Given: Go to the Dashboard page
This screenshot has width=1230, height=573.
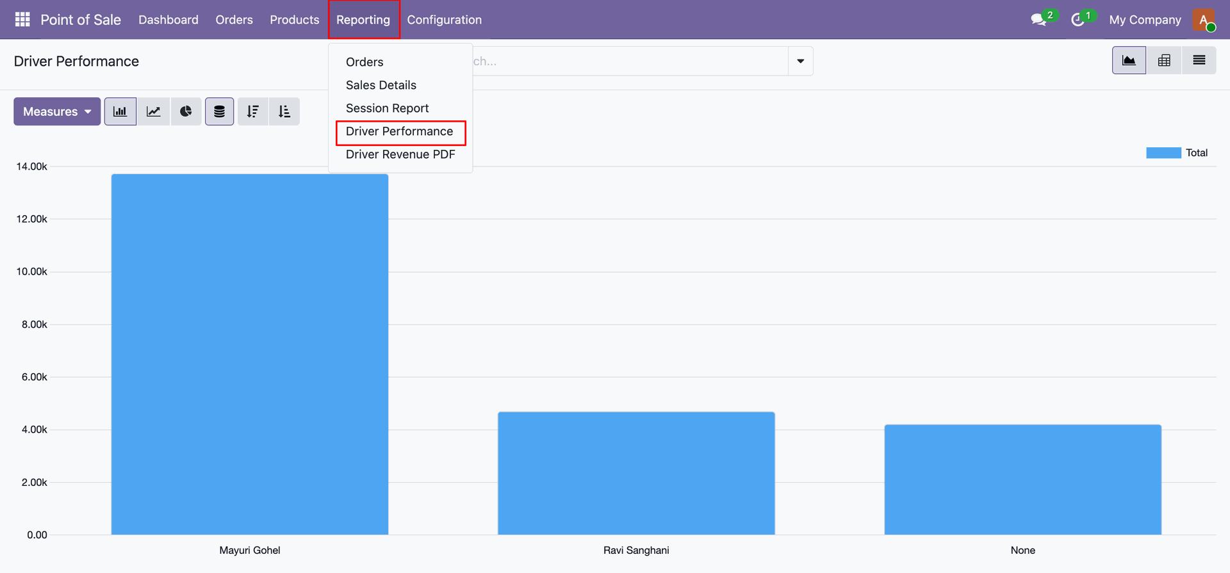Looking at the screenshot, I should click(x=168, y=20).
